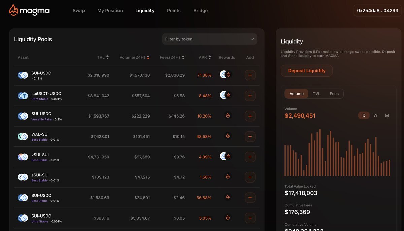
Task: Open My Position in the navigation
Action: (110, 11)
